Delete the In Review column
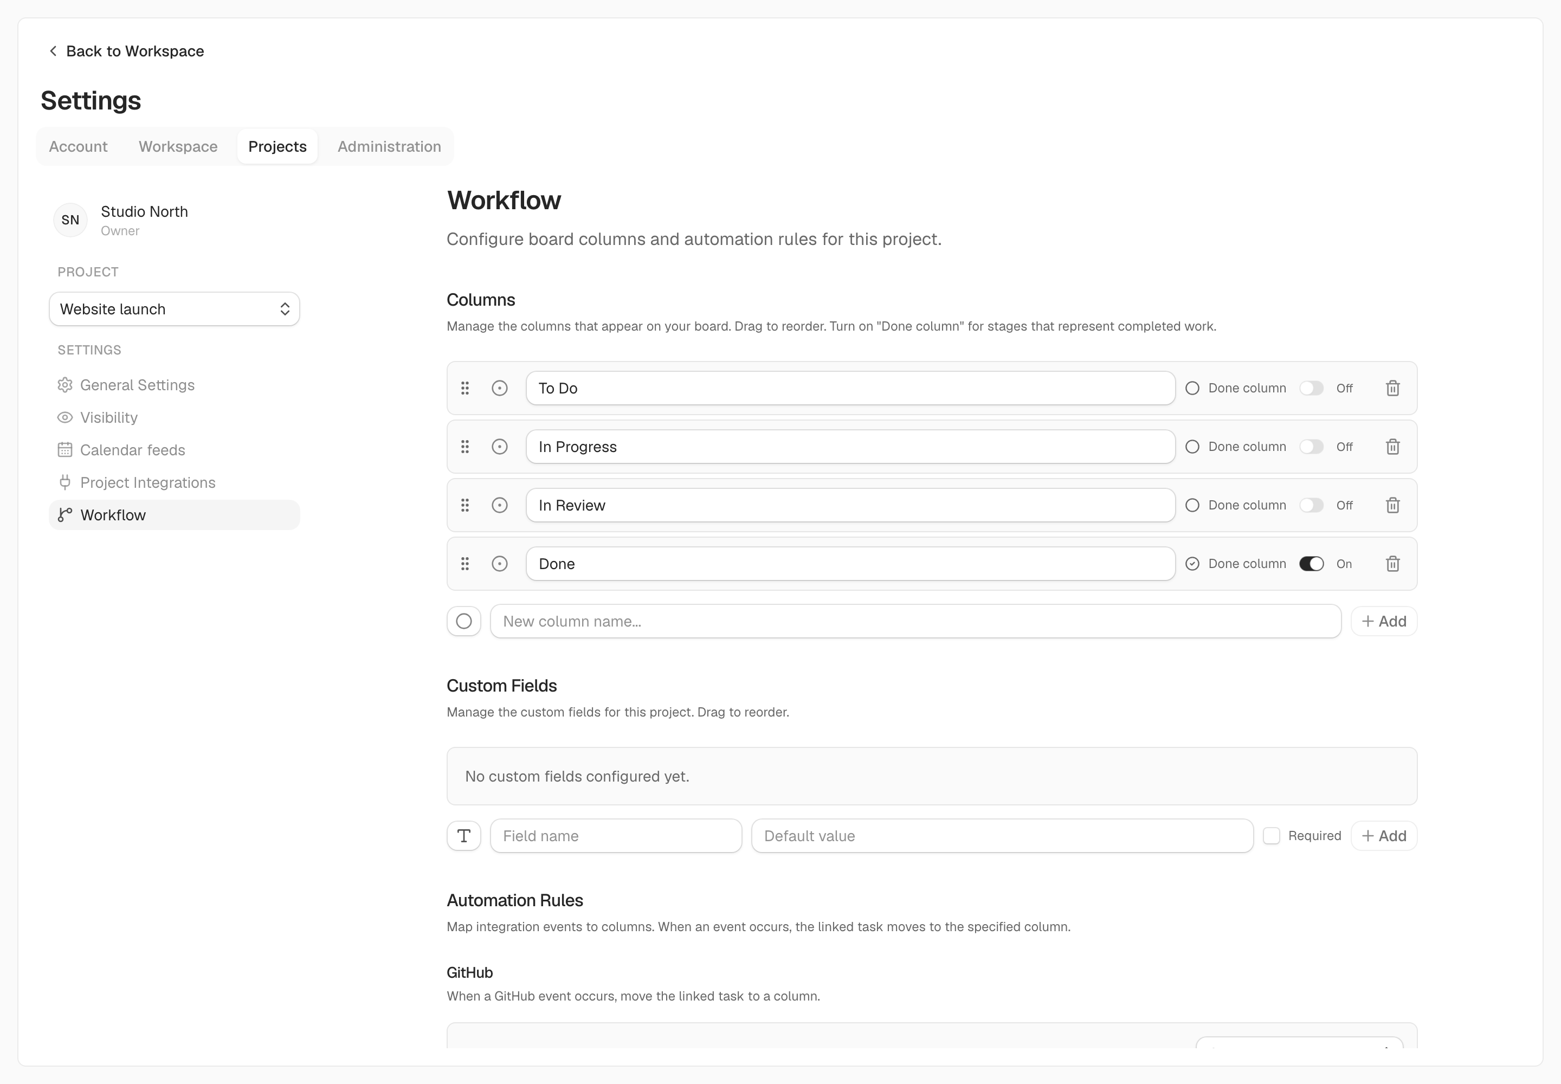 (1392, 505)
